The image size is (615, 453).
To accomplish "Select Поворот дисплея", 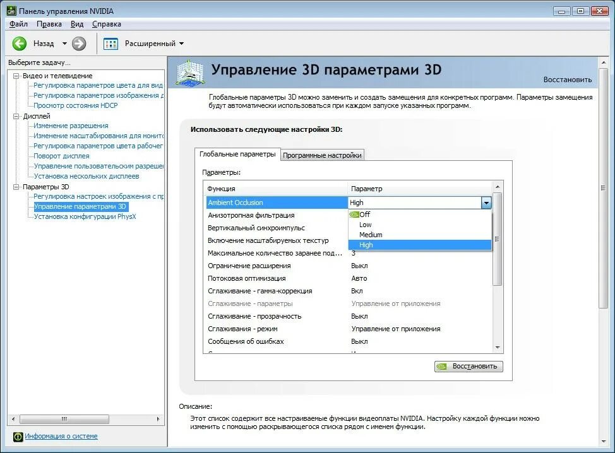I will [x=61, y=156].
